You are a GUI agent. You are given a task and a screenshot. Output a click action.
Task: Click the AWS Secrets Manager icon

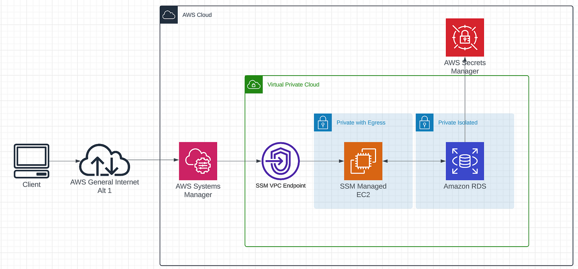pyautogui.click(x=465, y=37)
